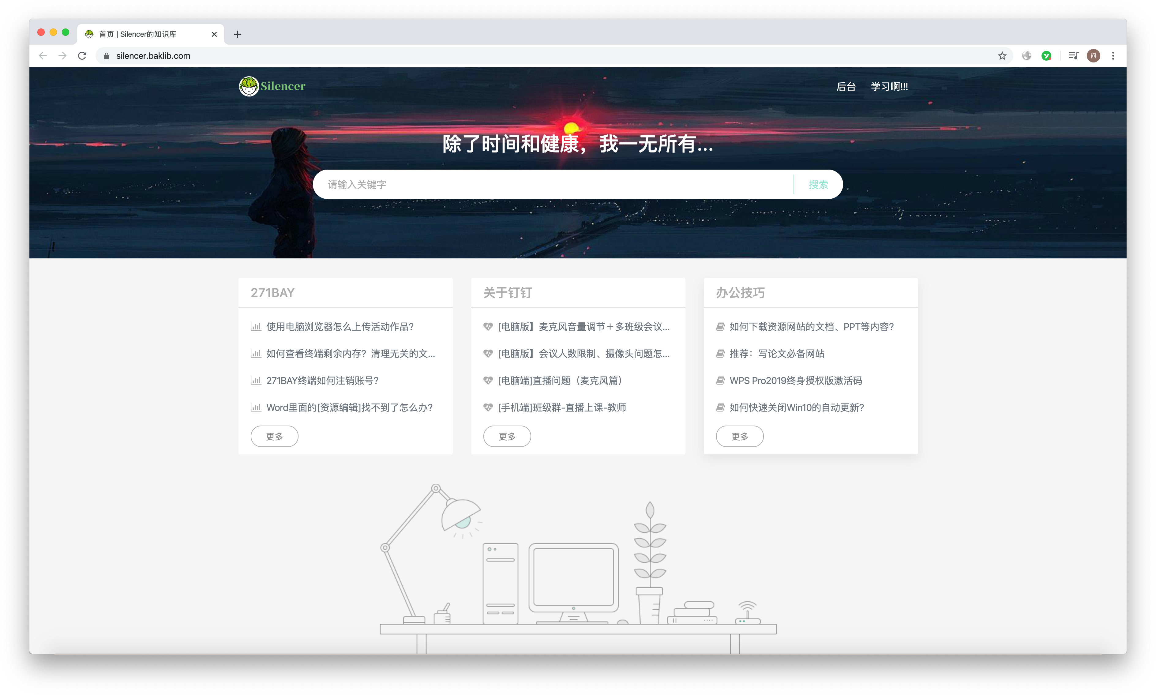Focus the 请输入关键字 search field
The width and height of the screenshot is (1156, 695).
click(x=553, y=185)
